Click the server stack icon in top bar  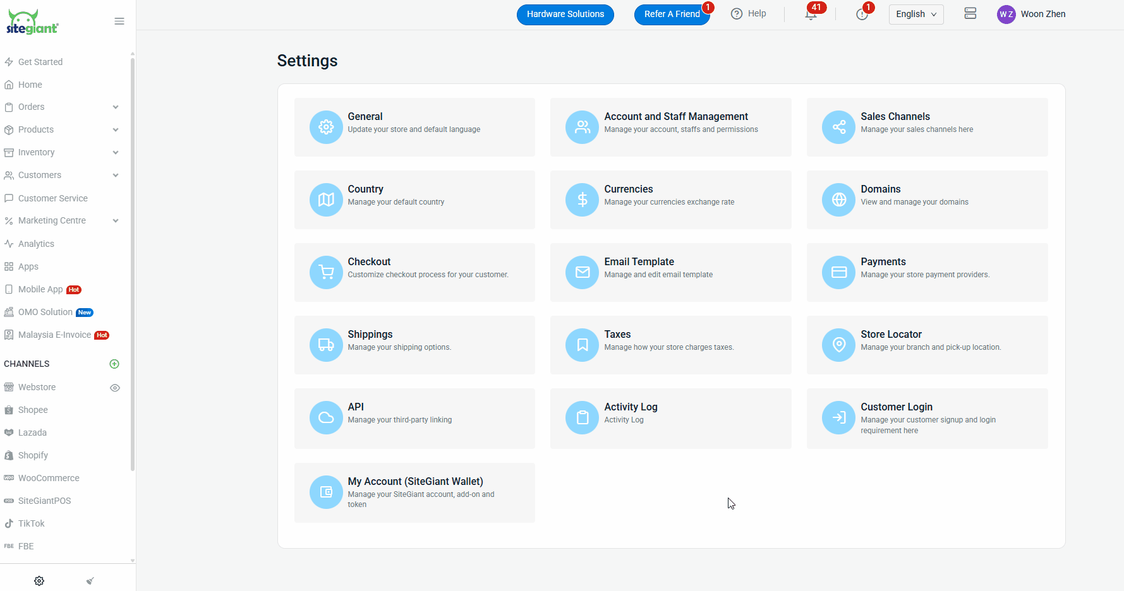(x=970, y=14)
